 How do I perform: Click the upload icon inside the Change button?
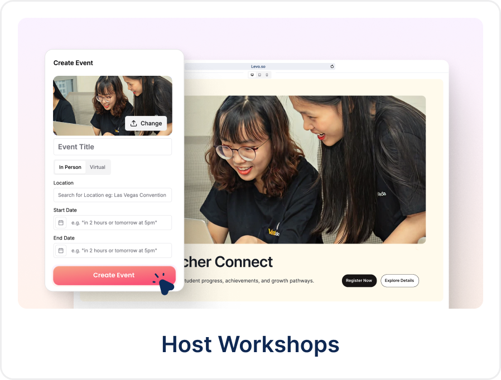(x=134, y=123)
